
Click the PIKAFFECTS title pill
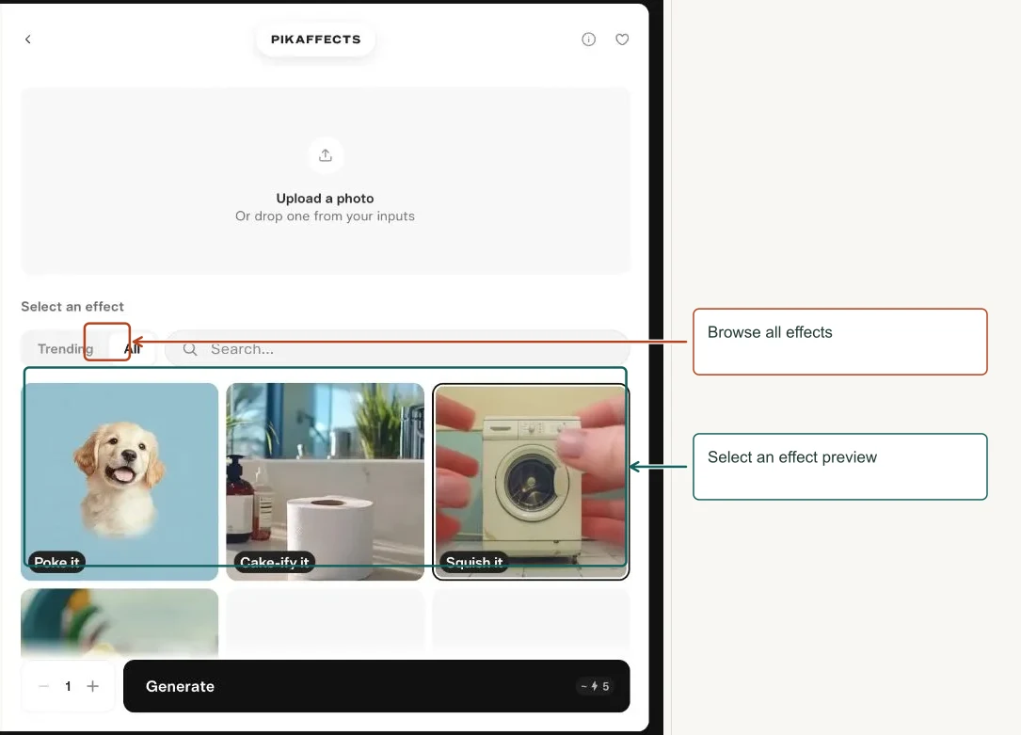[316, 40]
